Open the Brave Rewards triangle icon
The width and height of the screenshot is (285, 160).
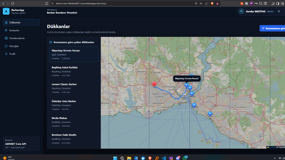(x=217, y=3)
